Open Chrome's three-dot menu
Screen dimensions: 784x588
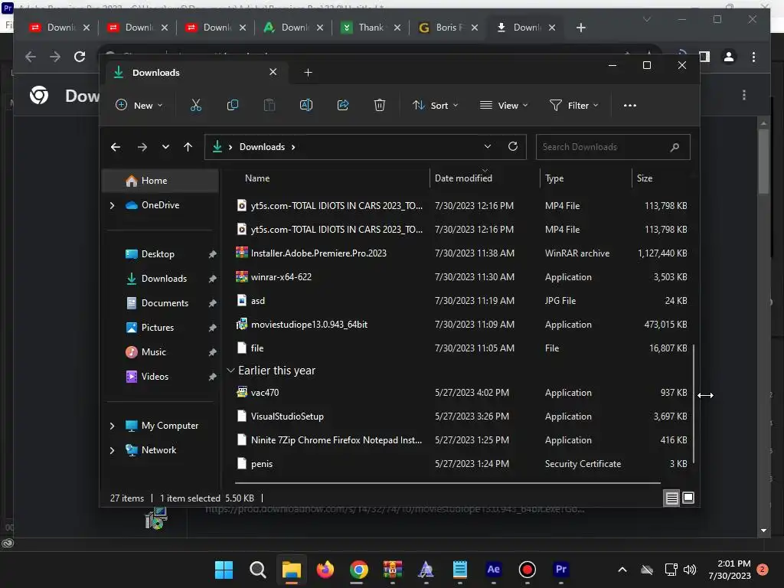click(x=753, y=57)
